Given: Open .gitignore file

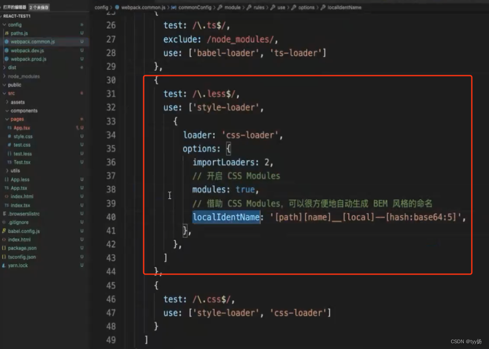Looking at the screenshot, I should point(18,222).
